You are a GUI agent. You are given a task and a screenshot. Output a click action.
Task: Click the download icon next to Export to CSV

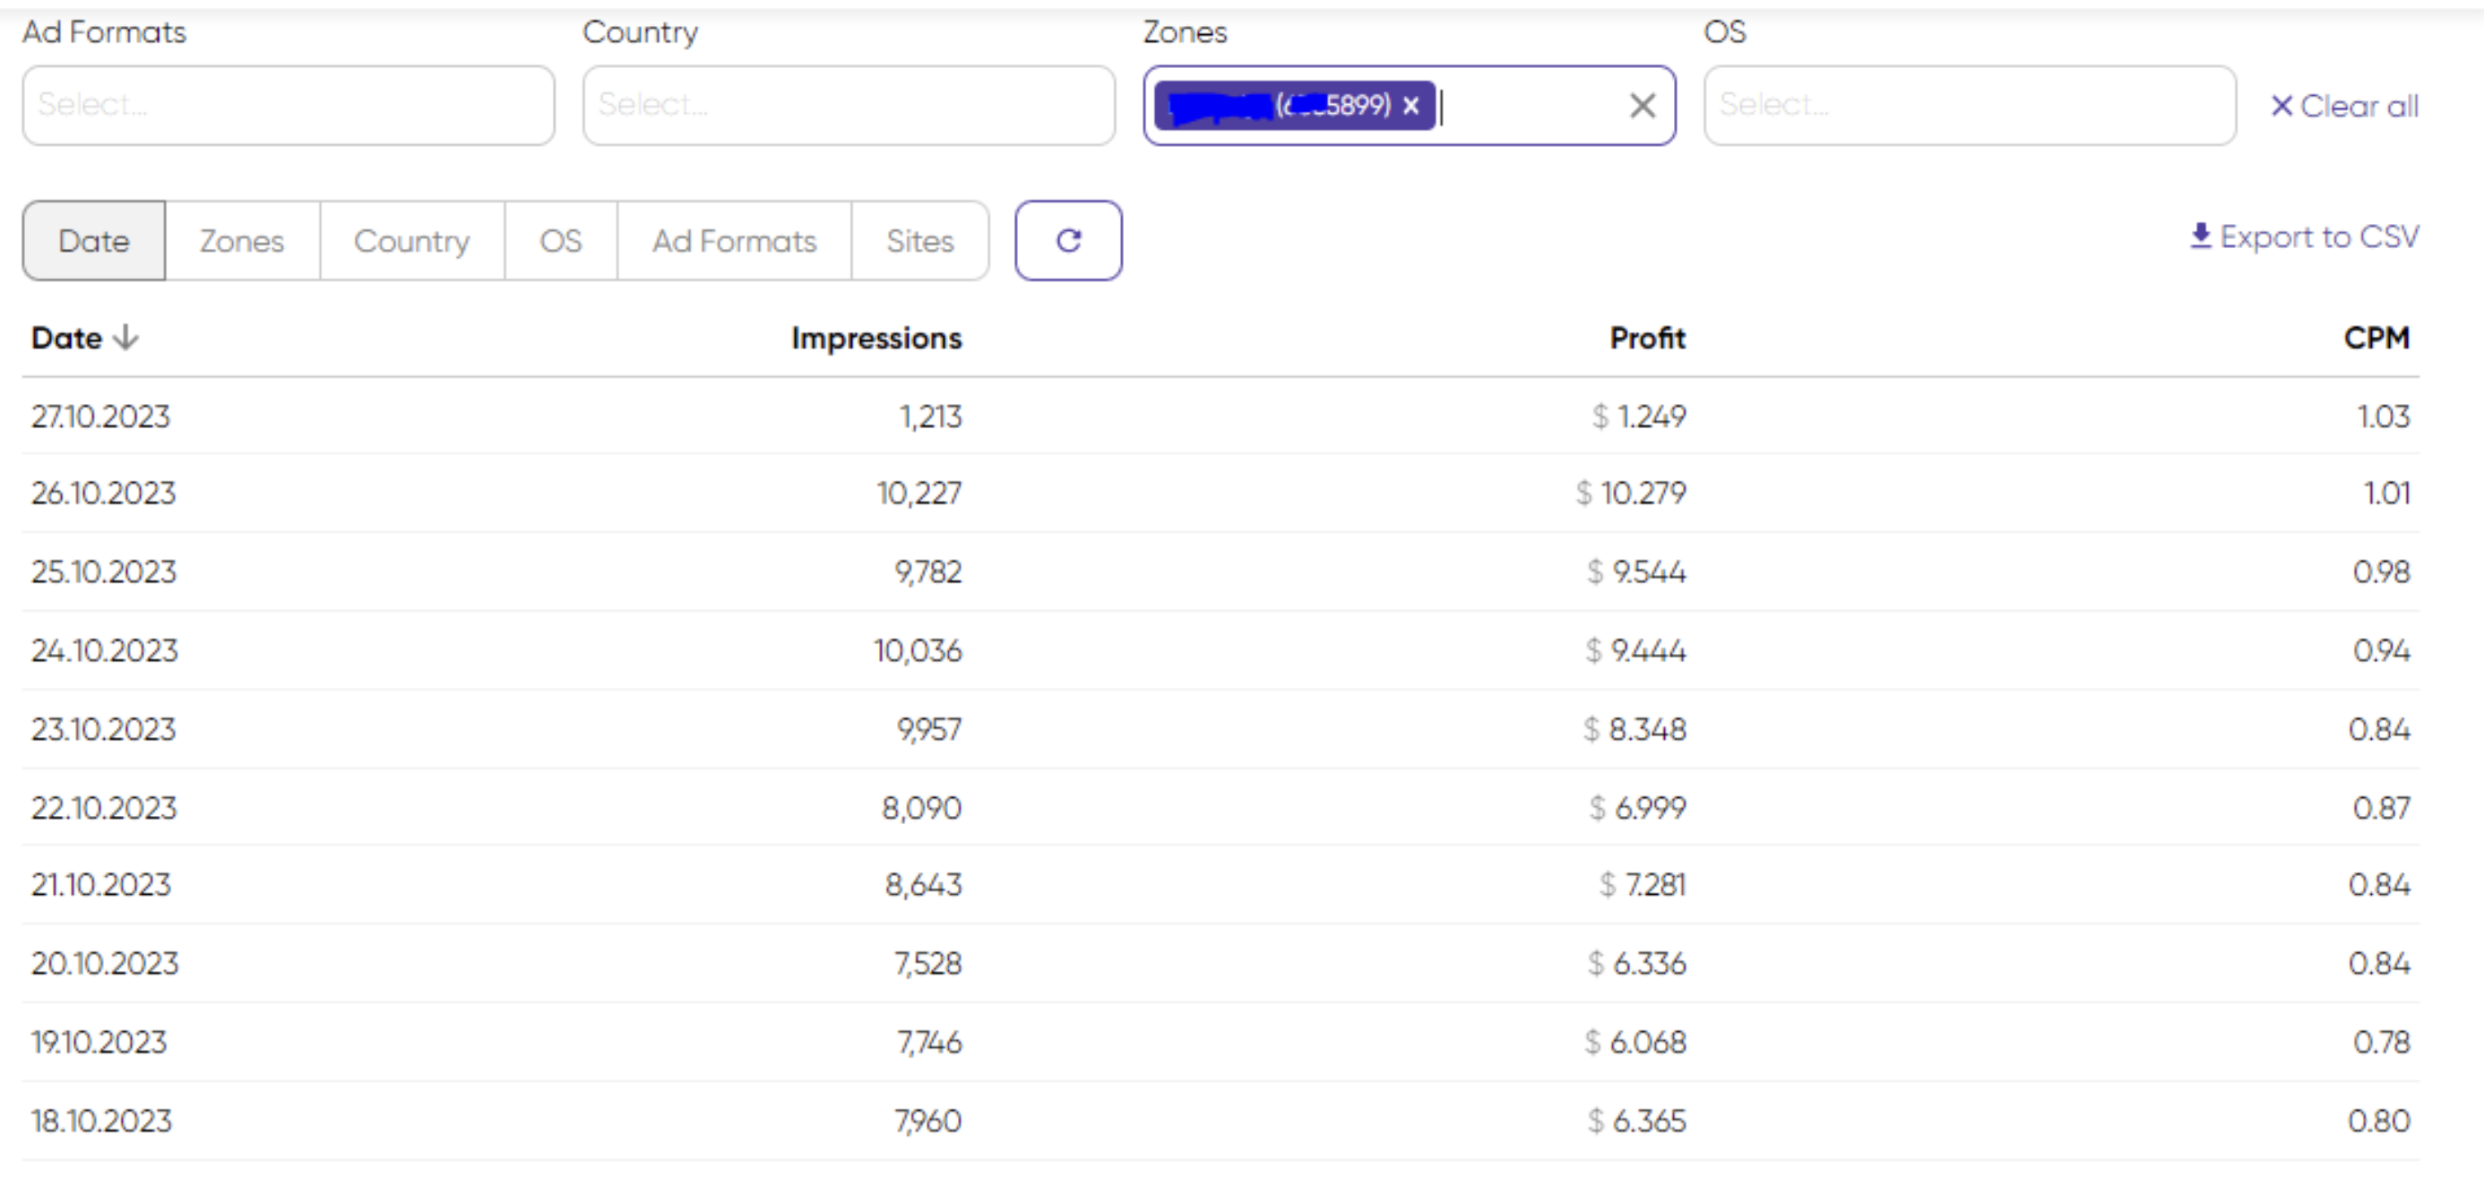coord(2202,236)
